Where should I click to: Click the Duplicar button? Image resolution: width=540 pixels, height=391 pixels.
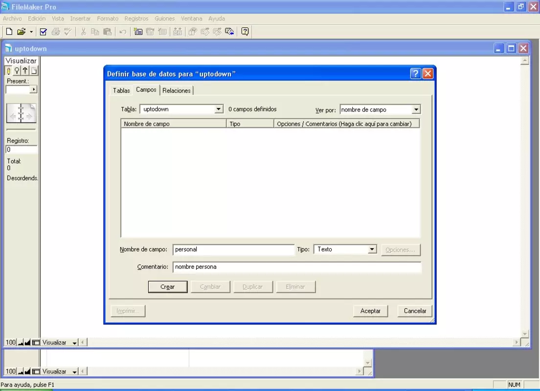click(253, 287)
